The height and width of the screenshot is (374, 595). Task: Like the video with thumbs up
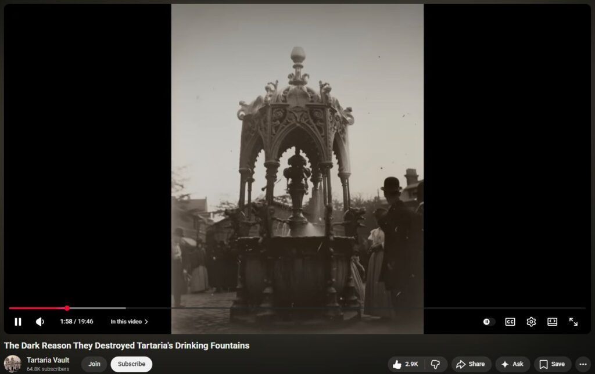tap(405, 364)
